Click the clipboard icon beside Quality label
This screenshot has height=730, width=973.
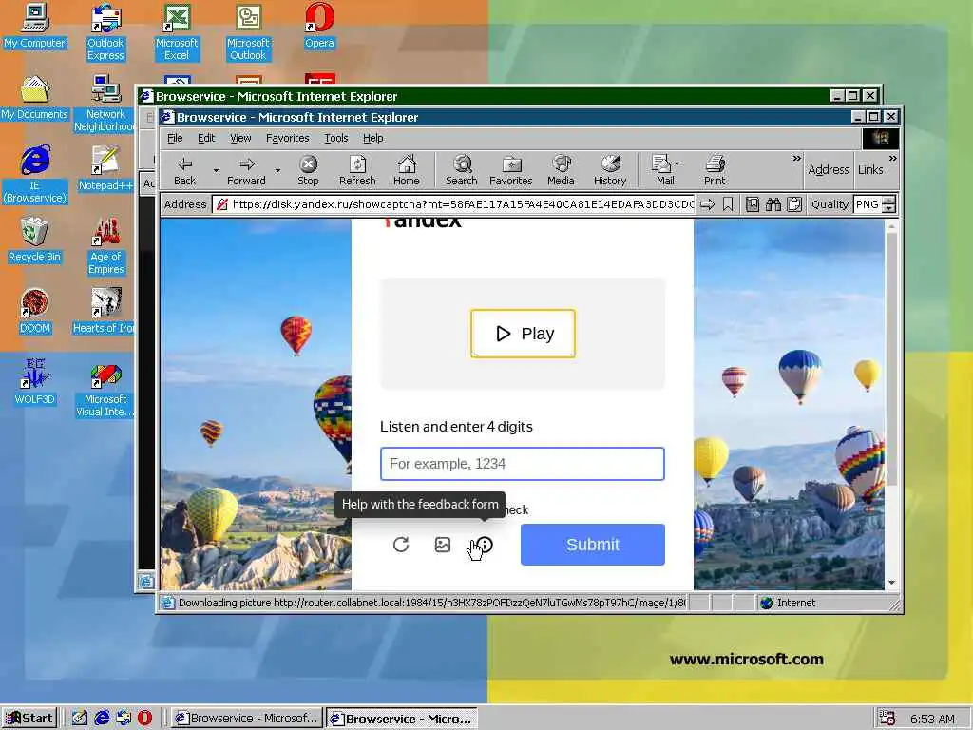794,204
